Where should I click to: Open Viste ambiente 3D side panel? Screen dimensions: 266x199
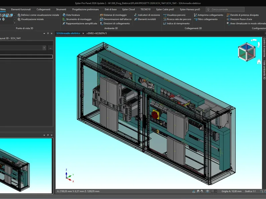click(264, 70)
